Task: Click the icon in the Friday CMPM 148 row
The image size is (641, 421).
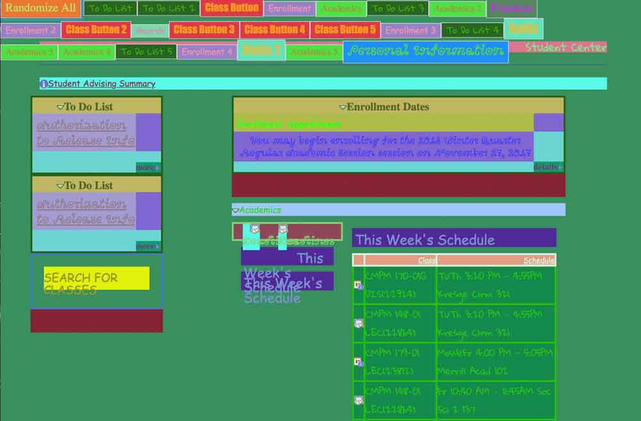Action: (x=358, y=400)
